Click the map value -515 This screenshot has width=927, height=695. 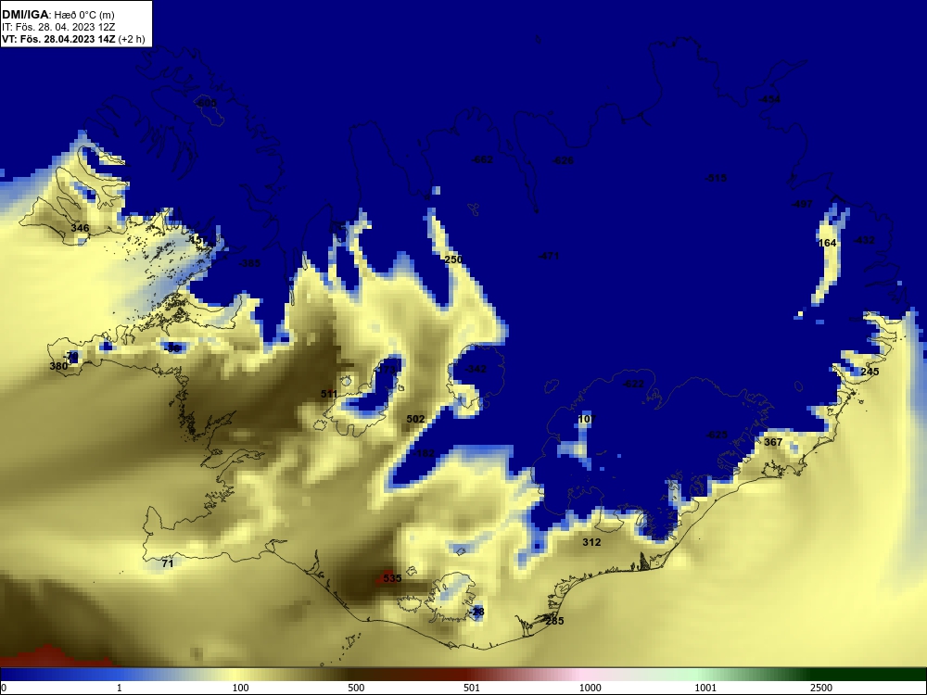pyautogui.click(x=716, y=178)
